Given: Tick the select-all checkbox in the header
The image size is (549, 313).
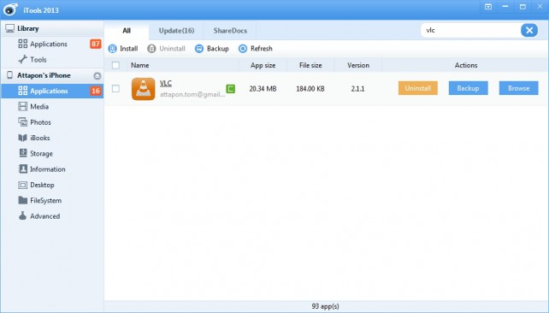Looking at the screenshot, I should (115, 65).
